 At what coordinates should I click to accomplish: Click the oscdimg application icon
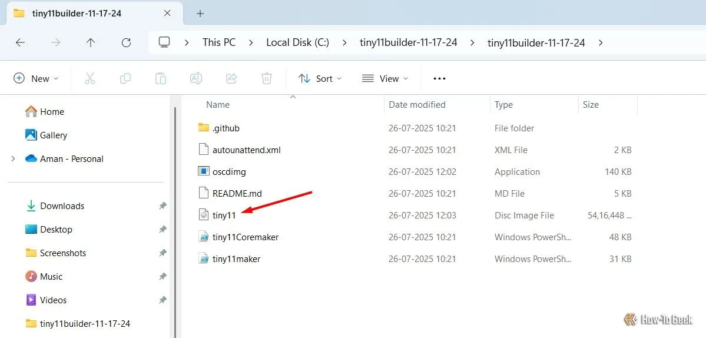coord(204,171)
